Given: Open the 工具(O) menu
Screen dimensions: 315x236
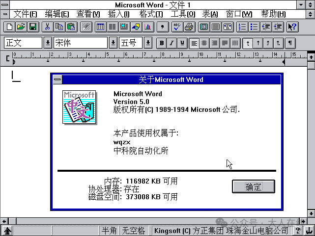Looking at the screenshot, I should [x=183, y=14].
